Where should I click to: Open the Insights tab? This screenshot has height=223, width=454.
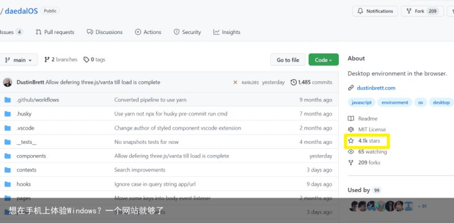pyautogui.click(x=226, y=32)
